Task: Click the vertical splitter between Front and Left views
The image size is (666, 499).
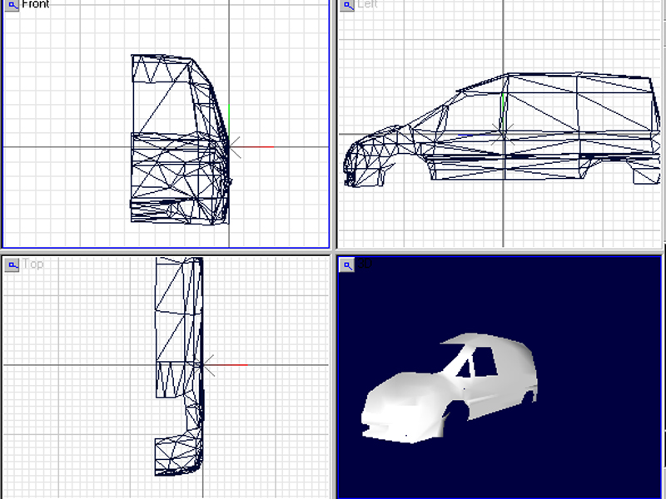Action: [334, 124]
